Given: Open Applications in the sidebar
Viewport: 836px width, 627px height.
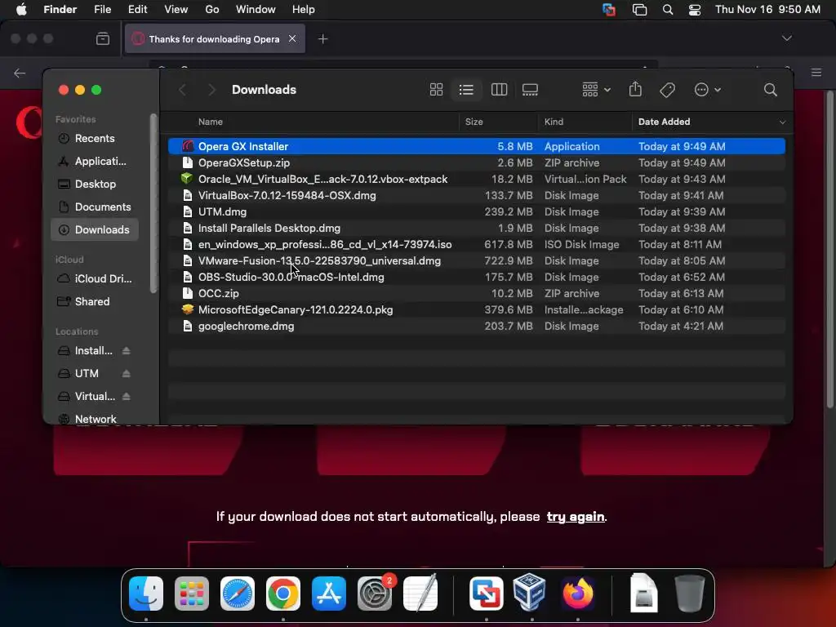Looking at the screenshot, I should (95, 161).
